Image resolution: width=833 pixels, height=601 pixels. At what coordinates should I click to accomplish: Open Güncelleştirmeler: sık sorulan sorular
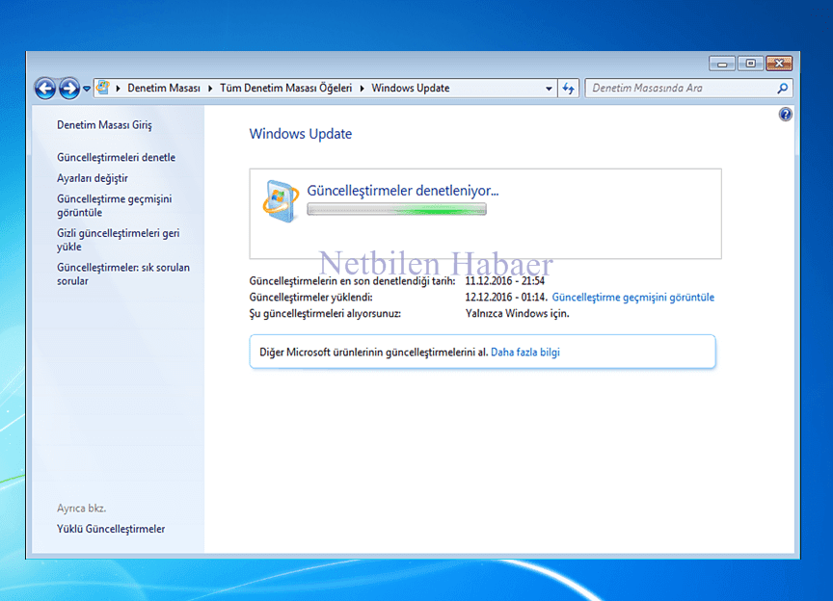tap(123, 274)
